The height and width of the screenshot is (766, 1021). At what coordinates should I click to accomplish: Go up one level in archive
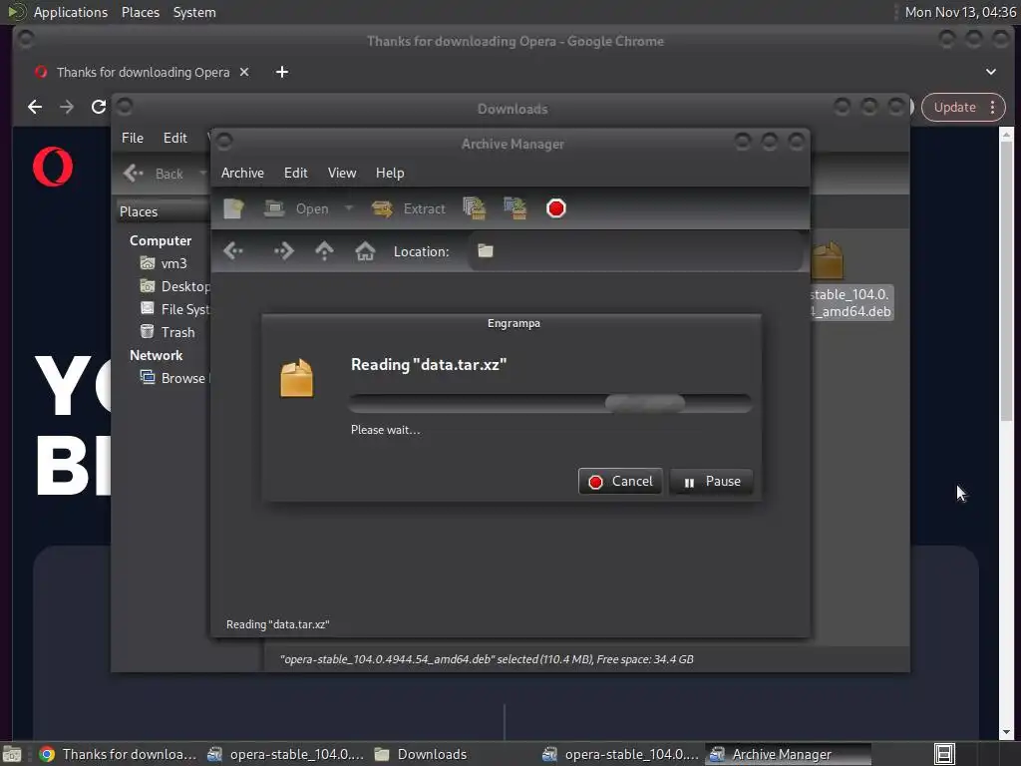[x=324, y=250]
